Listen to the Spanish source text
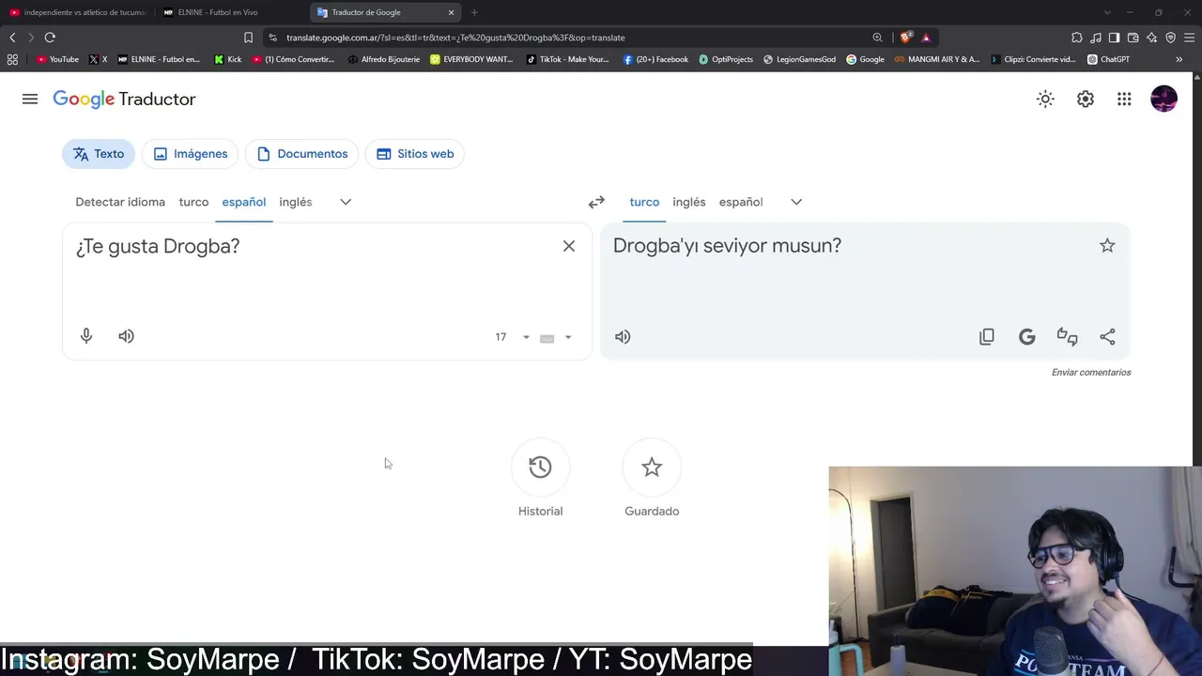The width and height of the screenshot is (1202, 676). (127, 336)
